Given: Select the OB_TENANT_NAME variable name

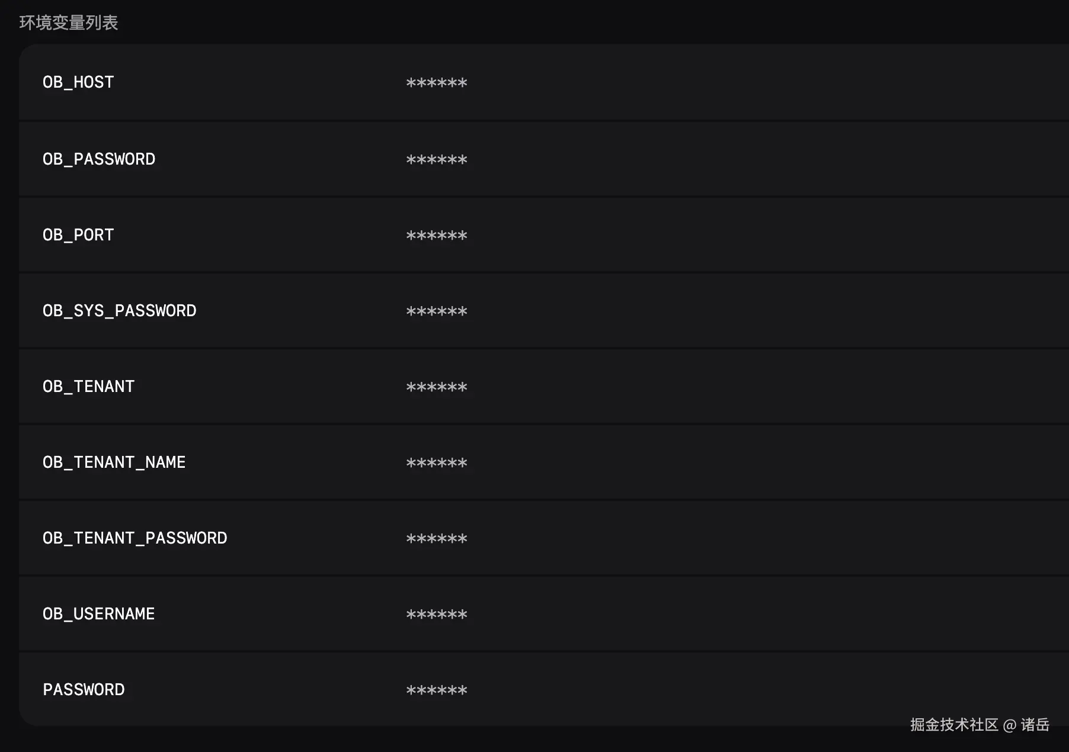Looking at the screenshot, I should tap(114, 462).
